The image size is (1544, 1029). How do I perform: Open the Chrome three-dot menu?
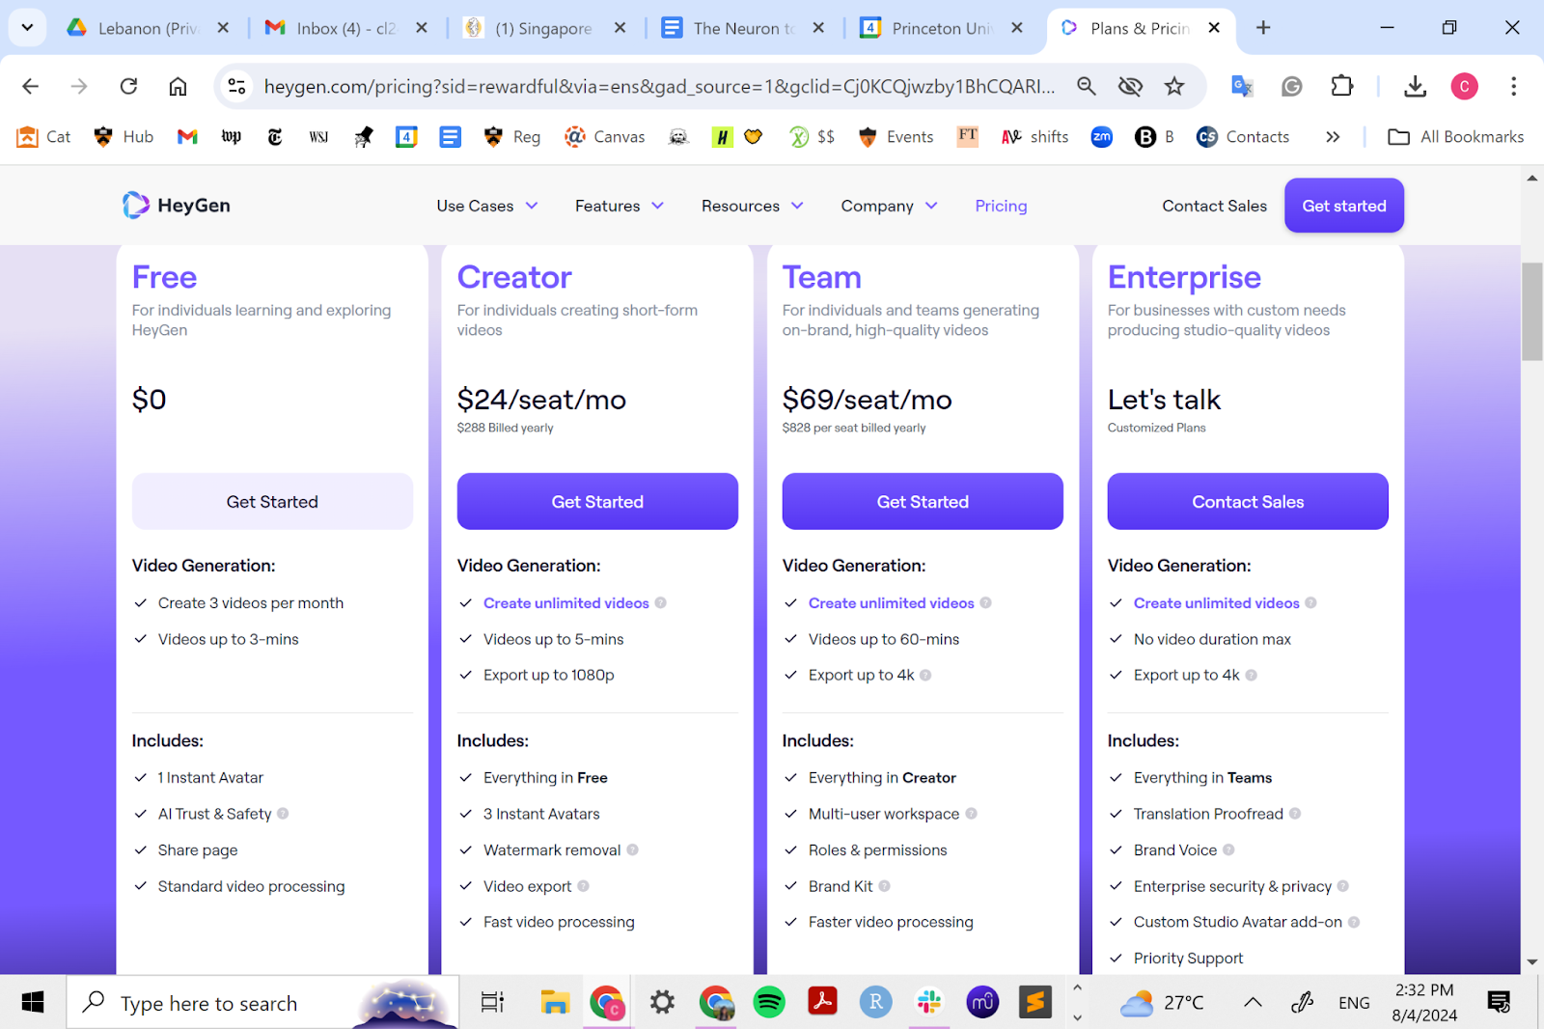1513,87
